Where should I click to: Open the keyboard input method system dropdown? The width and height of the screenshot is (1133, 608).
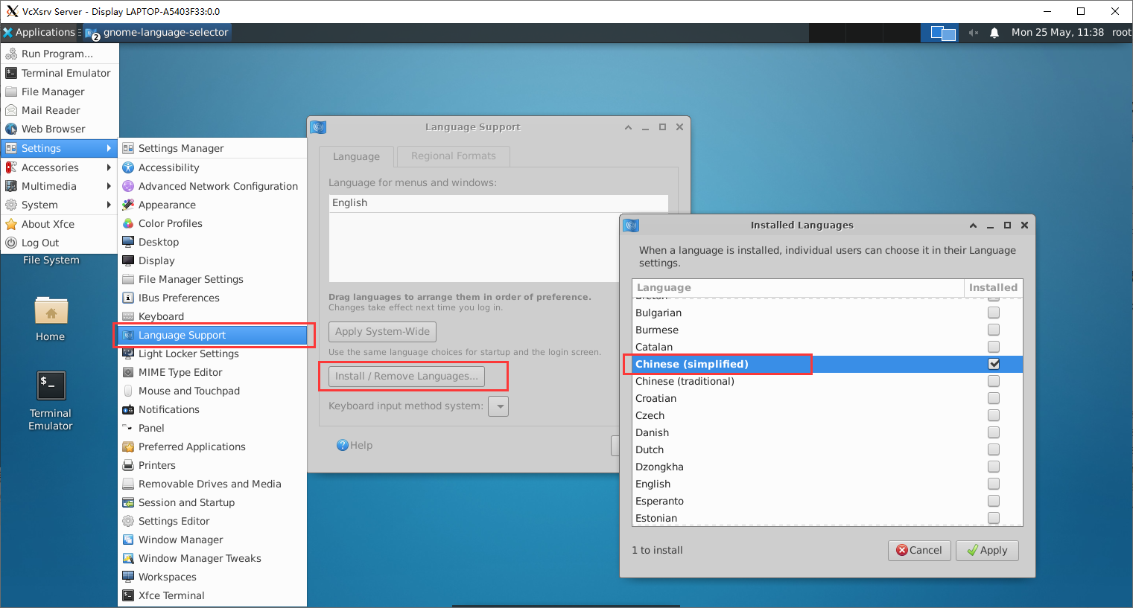click(x=498, y=406)
